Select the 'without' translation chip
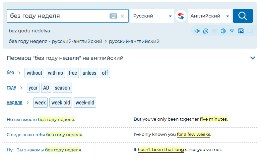Image resolution: width=261 pixels, height=158 pixels. click(34, 73)
